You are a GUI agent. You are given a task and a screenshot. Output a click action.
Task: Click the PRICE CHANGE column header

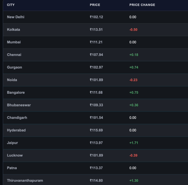click(142, 5)
